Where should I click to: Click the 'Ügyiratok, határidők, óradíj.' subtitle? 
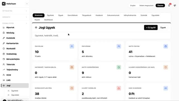47,35
